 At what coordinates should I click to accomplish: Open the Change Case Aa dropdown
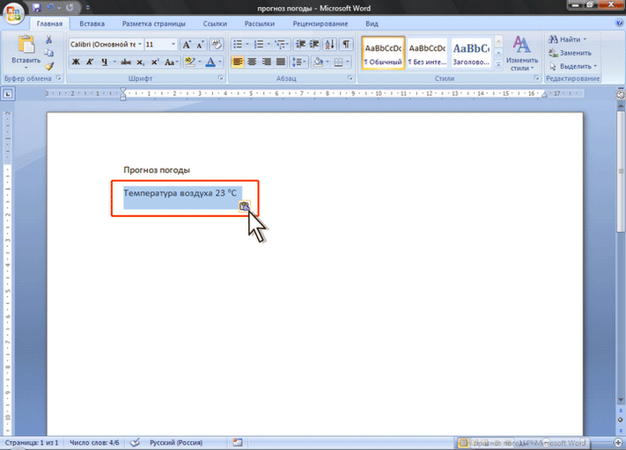(172, 62)
